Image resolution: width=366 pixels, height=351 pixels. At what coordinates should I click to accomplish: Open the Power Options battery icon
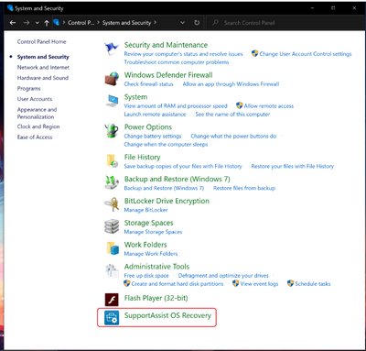[112, 131]
